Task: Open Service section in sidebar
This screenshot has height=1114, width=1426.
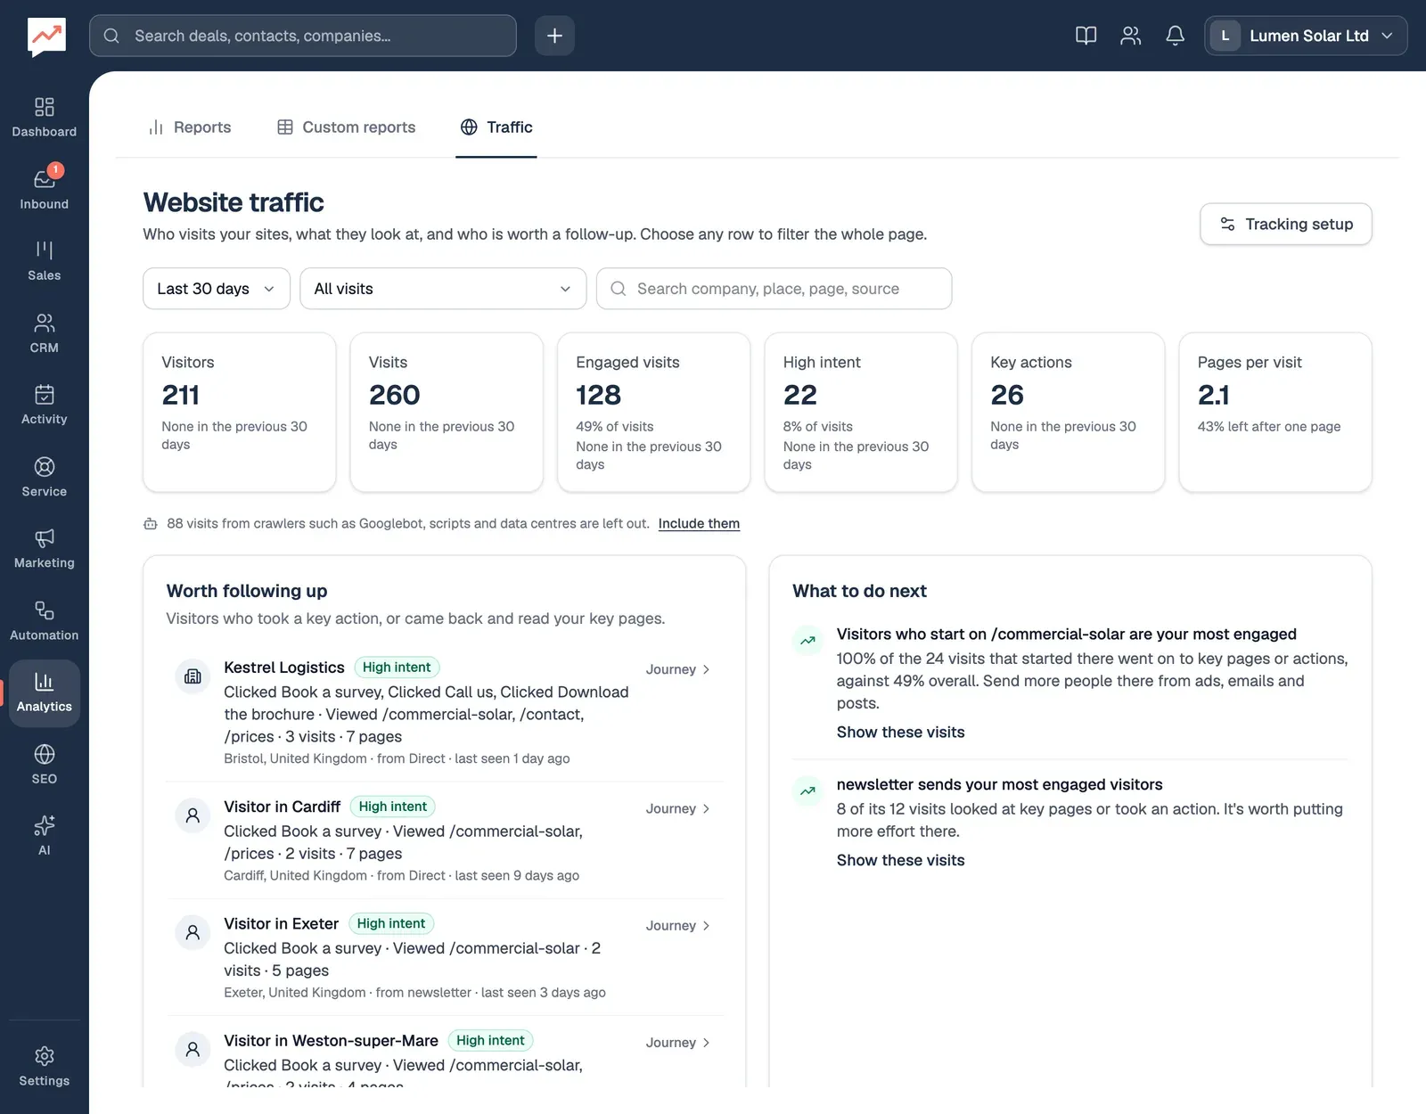Action: (x=44, y=478)
